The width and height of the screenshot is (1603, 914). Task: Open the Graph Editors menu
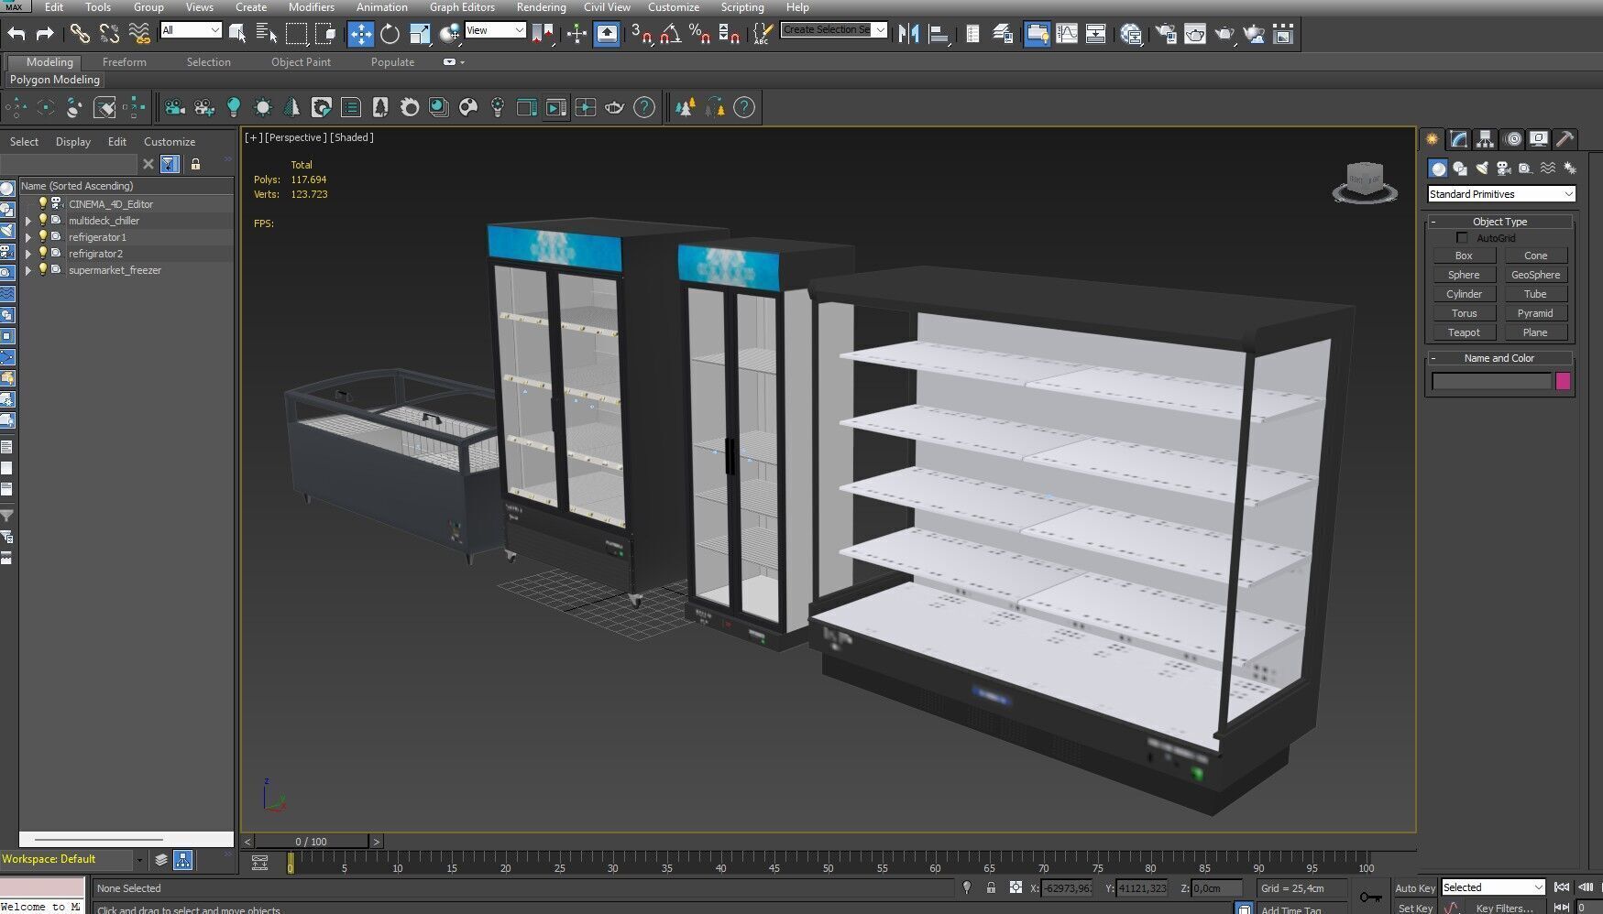[462, 7]
